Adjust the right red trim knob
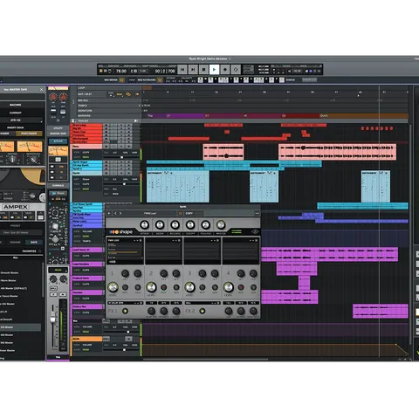 click(x=63, y=97)
